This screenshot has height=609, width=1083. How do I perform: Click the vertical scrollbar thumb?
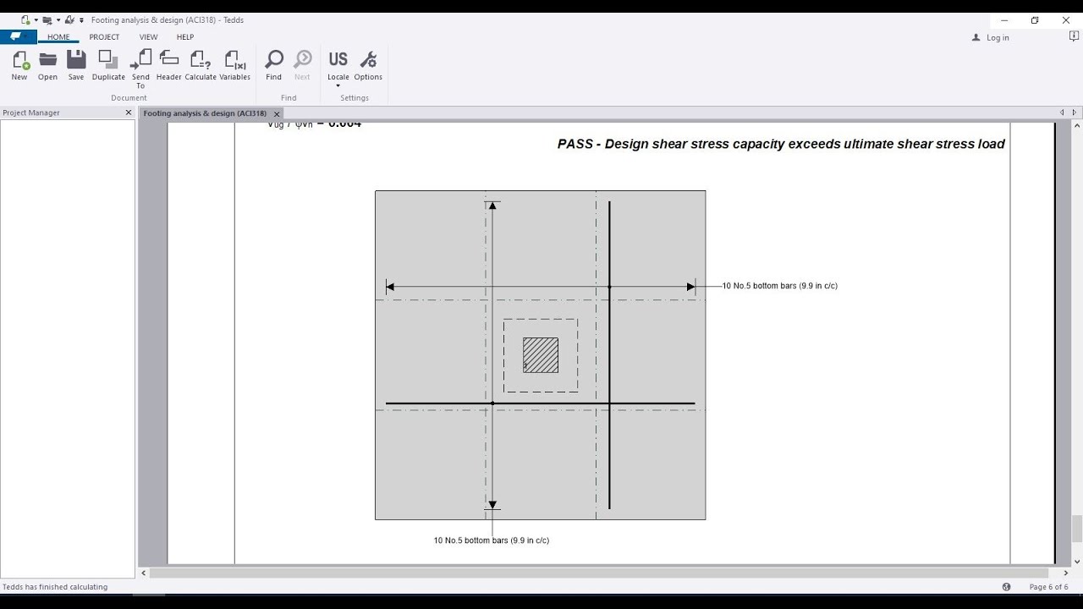point(1077,529)
